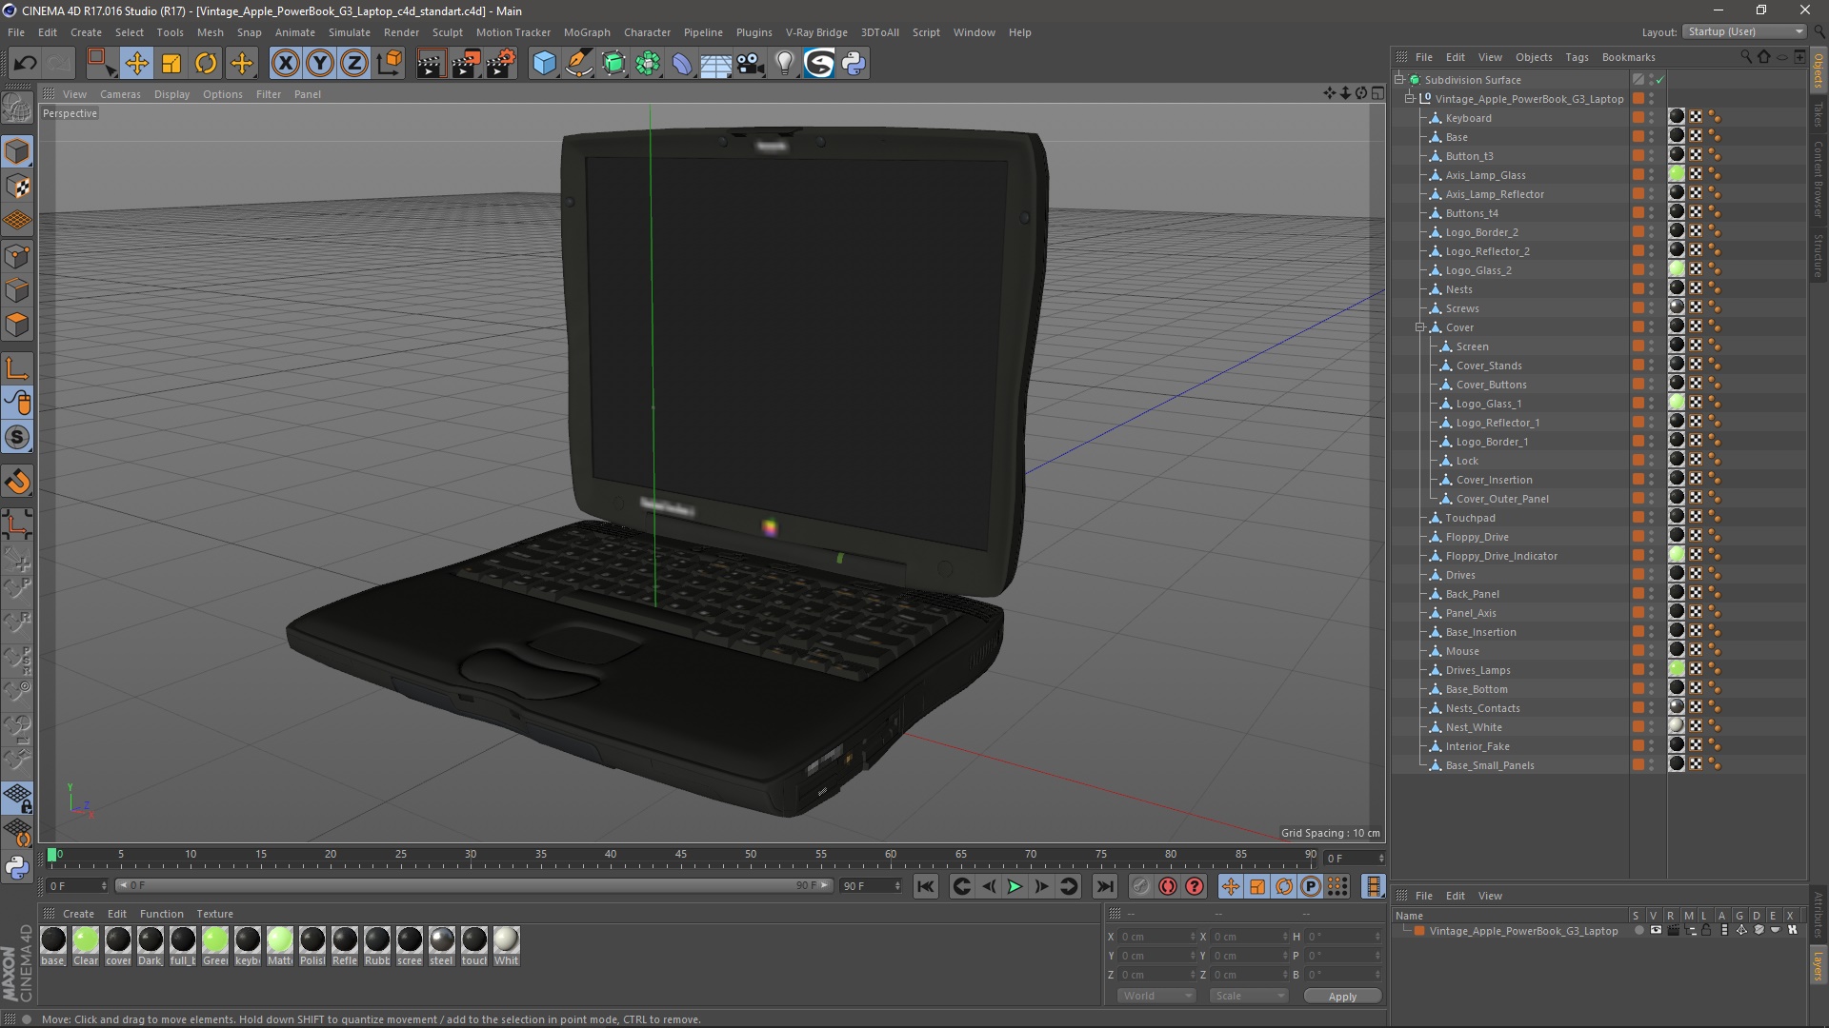Record active objects keyframe
The height and width of the screenshot is (1028, 1829).
point(1140,887)
